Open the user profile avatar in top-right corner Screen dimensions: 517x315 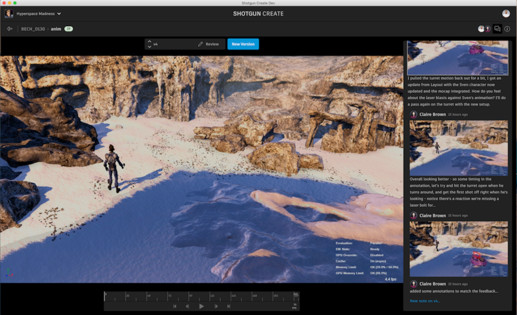point(506,14)
